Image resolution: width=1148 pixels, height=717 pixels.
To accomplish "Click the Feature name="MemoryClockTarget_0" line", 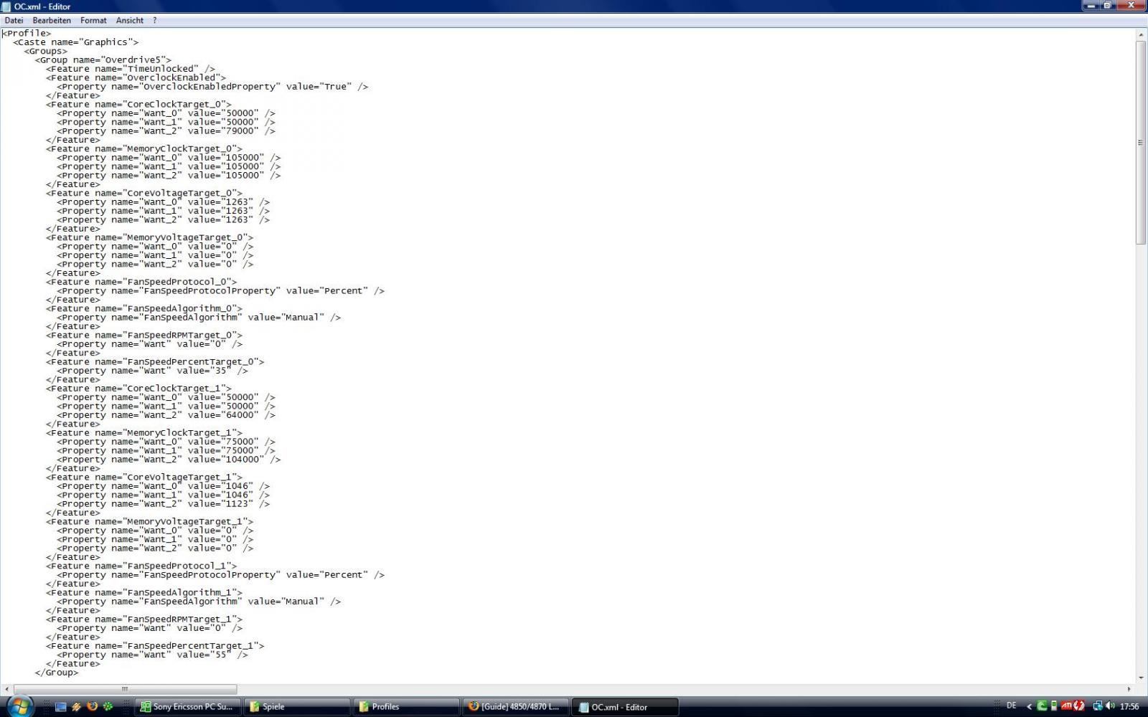I will 144,149.
